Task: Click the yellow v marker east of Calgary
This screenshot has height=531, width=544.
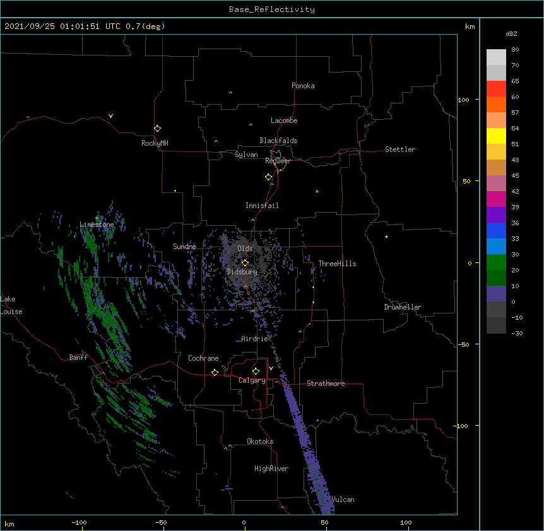Action: (271, 368)
